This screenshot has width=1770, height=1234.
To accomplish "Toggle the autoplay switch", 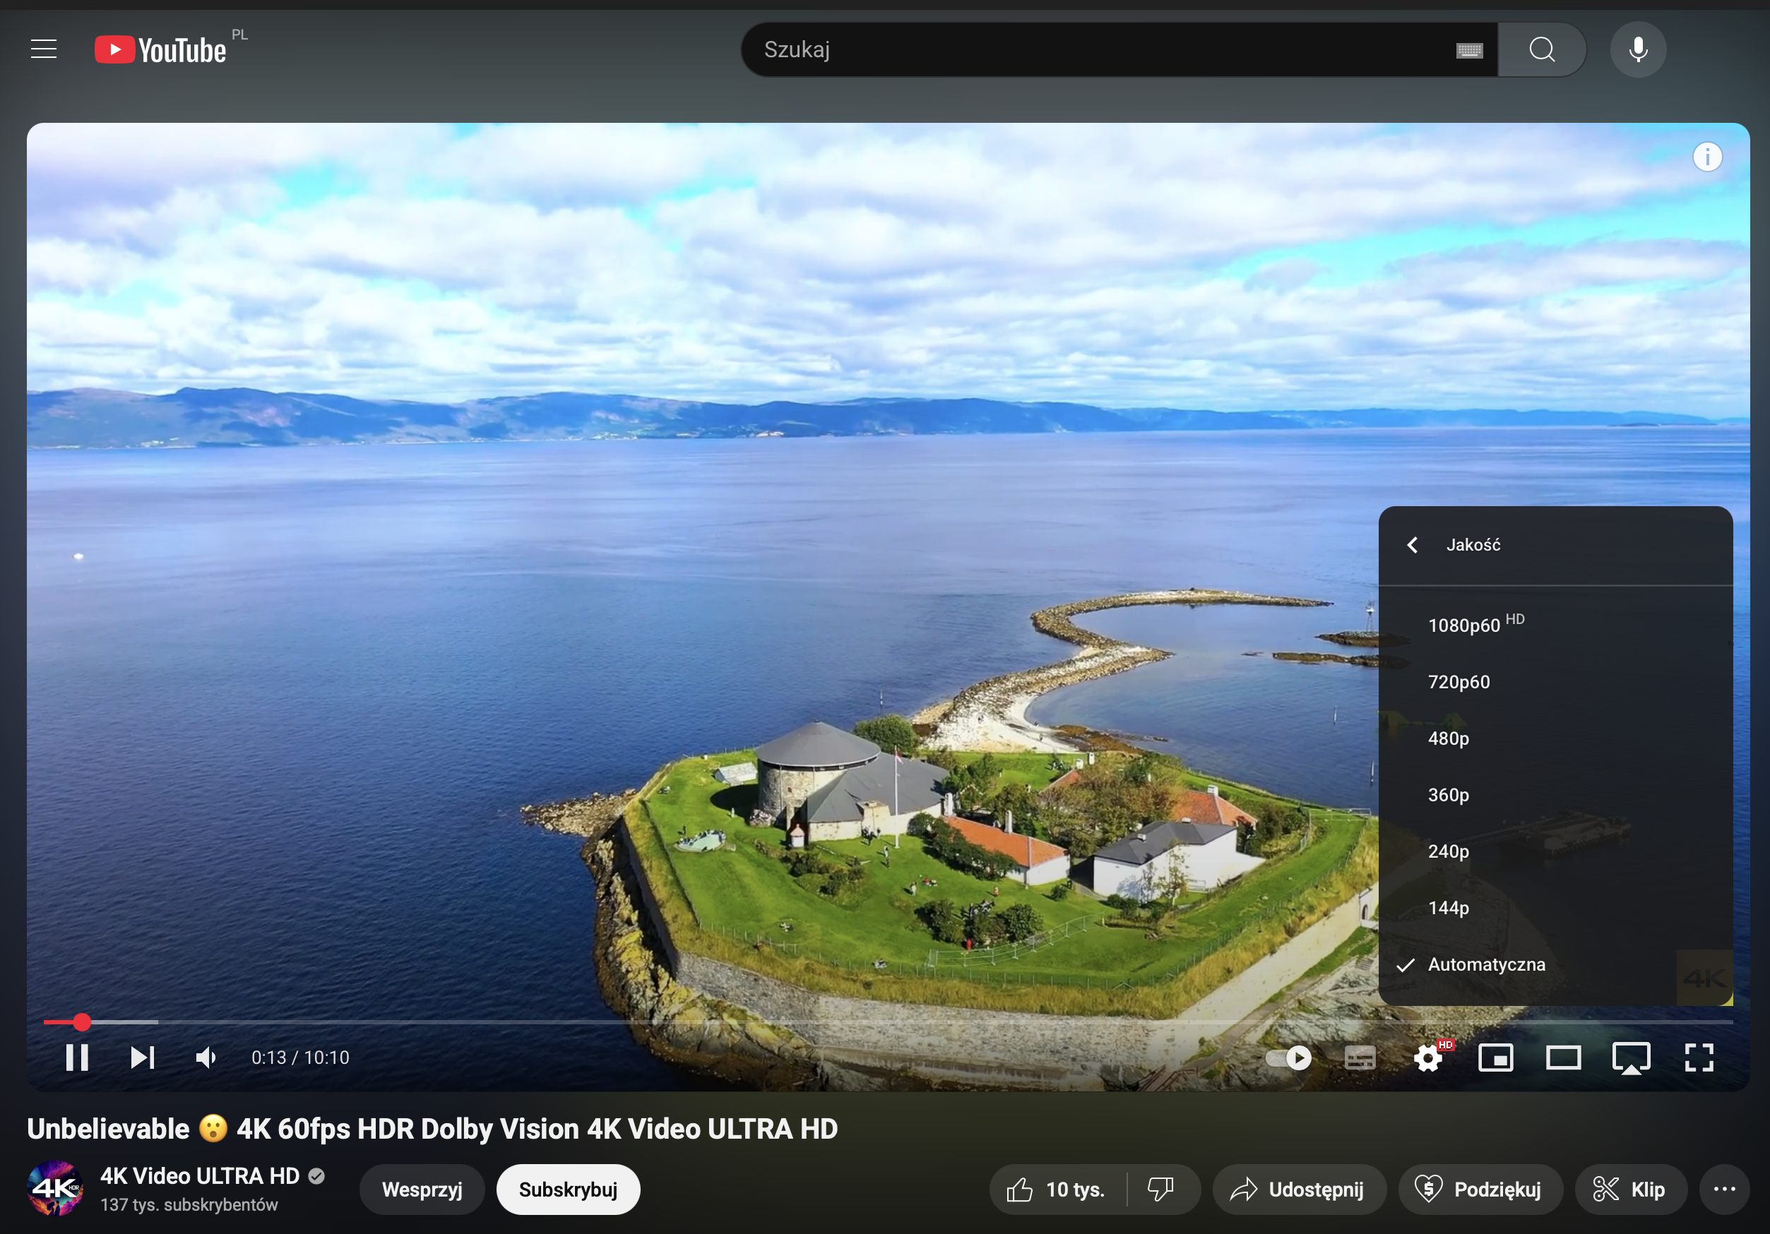I will pyautogui.click(x=1289, y=1057).
